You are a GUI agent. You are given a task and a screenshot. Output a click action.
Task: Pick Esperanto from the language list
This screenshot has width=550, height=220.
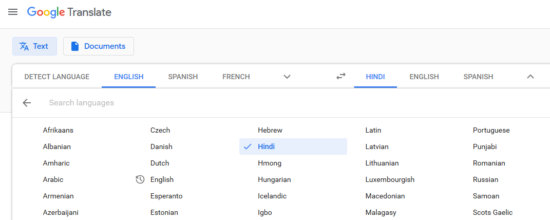(166, 196)
